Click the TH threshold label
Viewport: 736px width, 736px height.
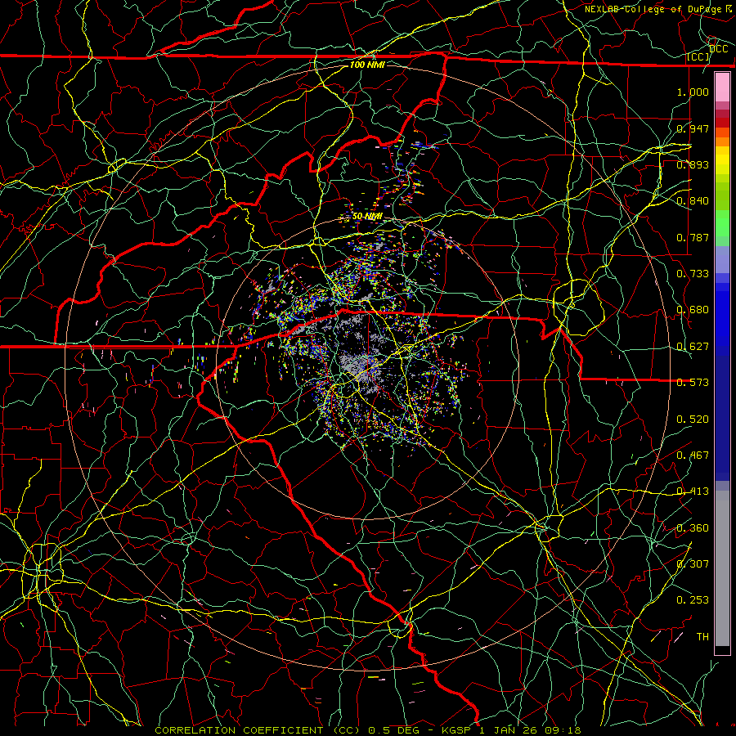point(702,637)
